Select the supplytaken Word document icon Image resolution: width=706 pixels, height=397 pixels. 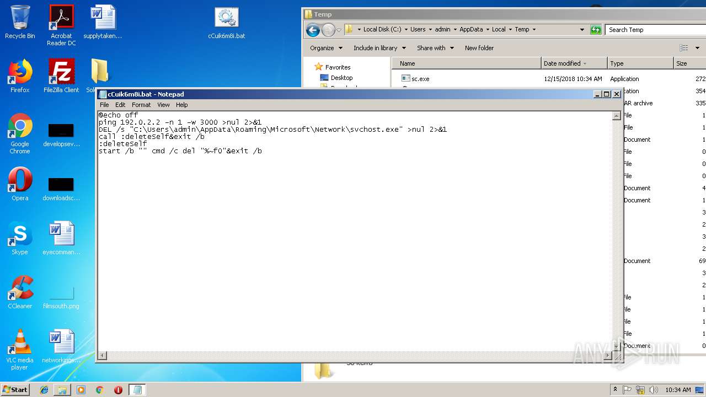(x=103, y=22)
